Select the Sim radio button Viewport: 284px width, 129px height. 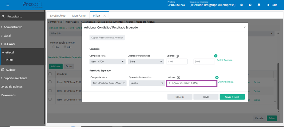coord(54,47)
